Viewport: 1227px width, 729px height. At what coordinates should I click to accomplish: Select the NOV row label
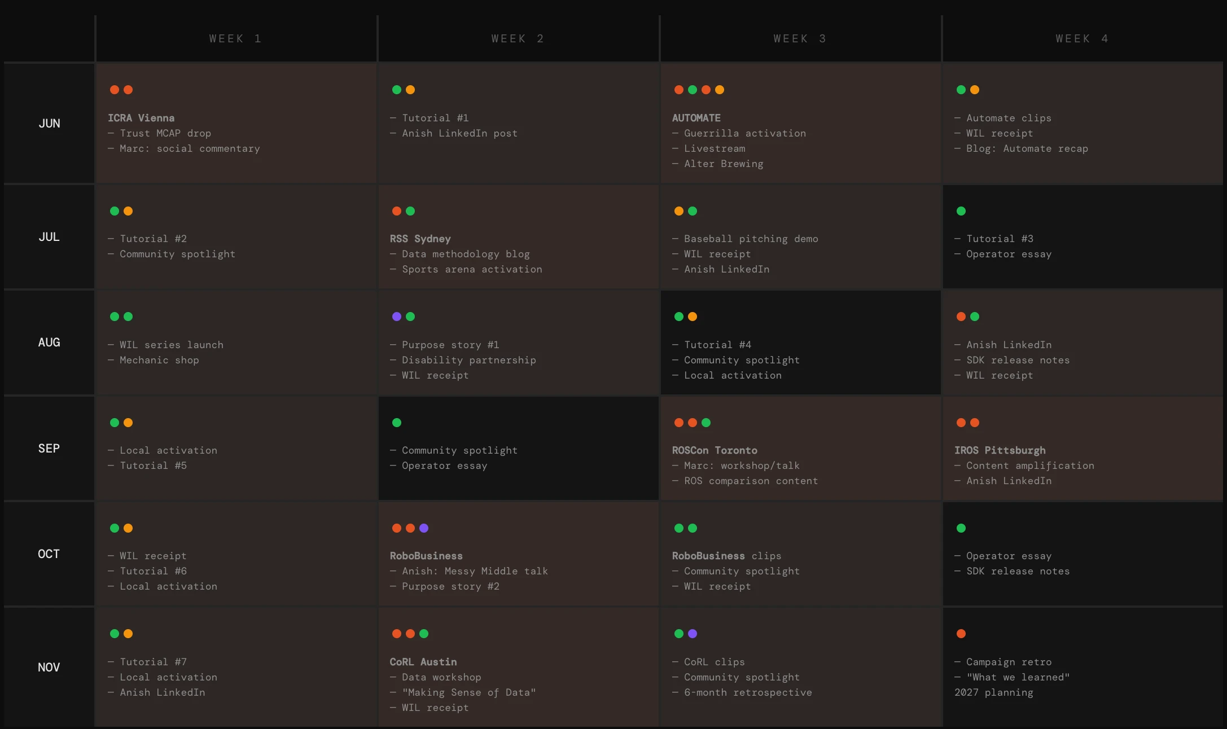point(49,667)
